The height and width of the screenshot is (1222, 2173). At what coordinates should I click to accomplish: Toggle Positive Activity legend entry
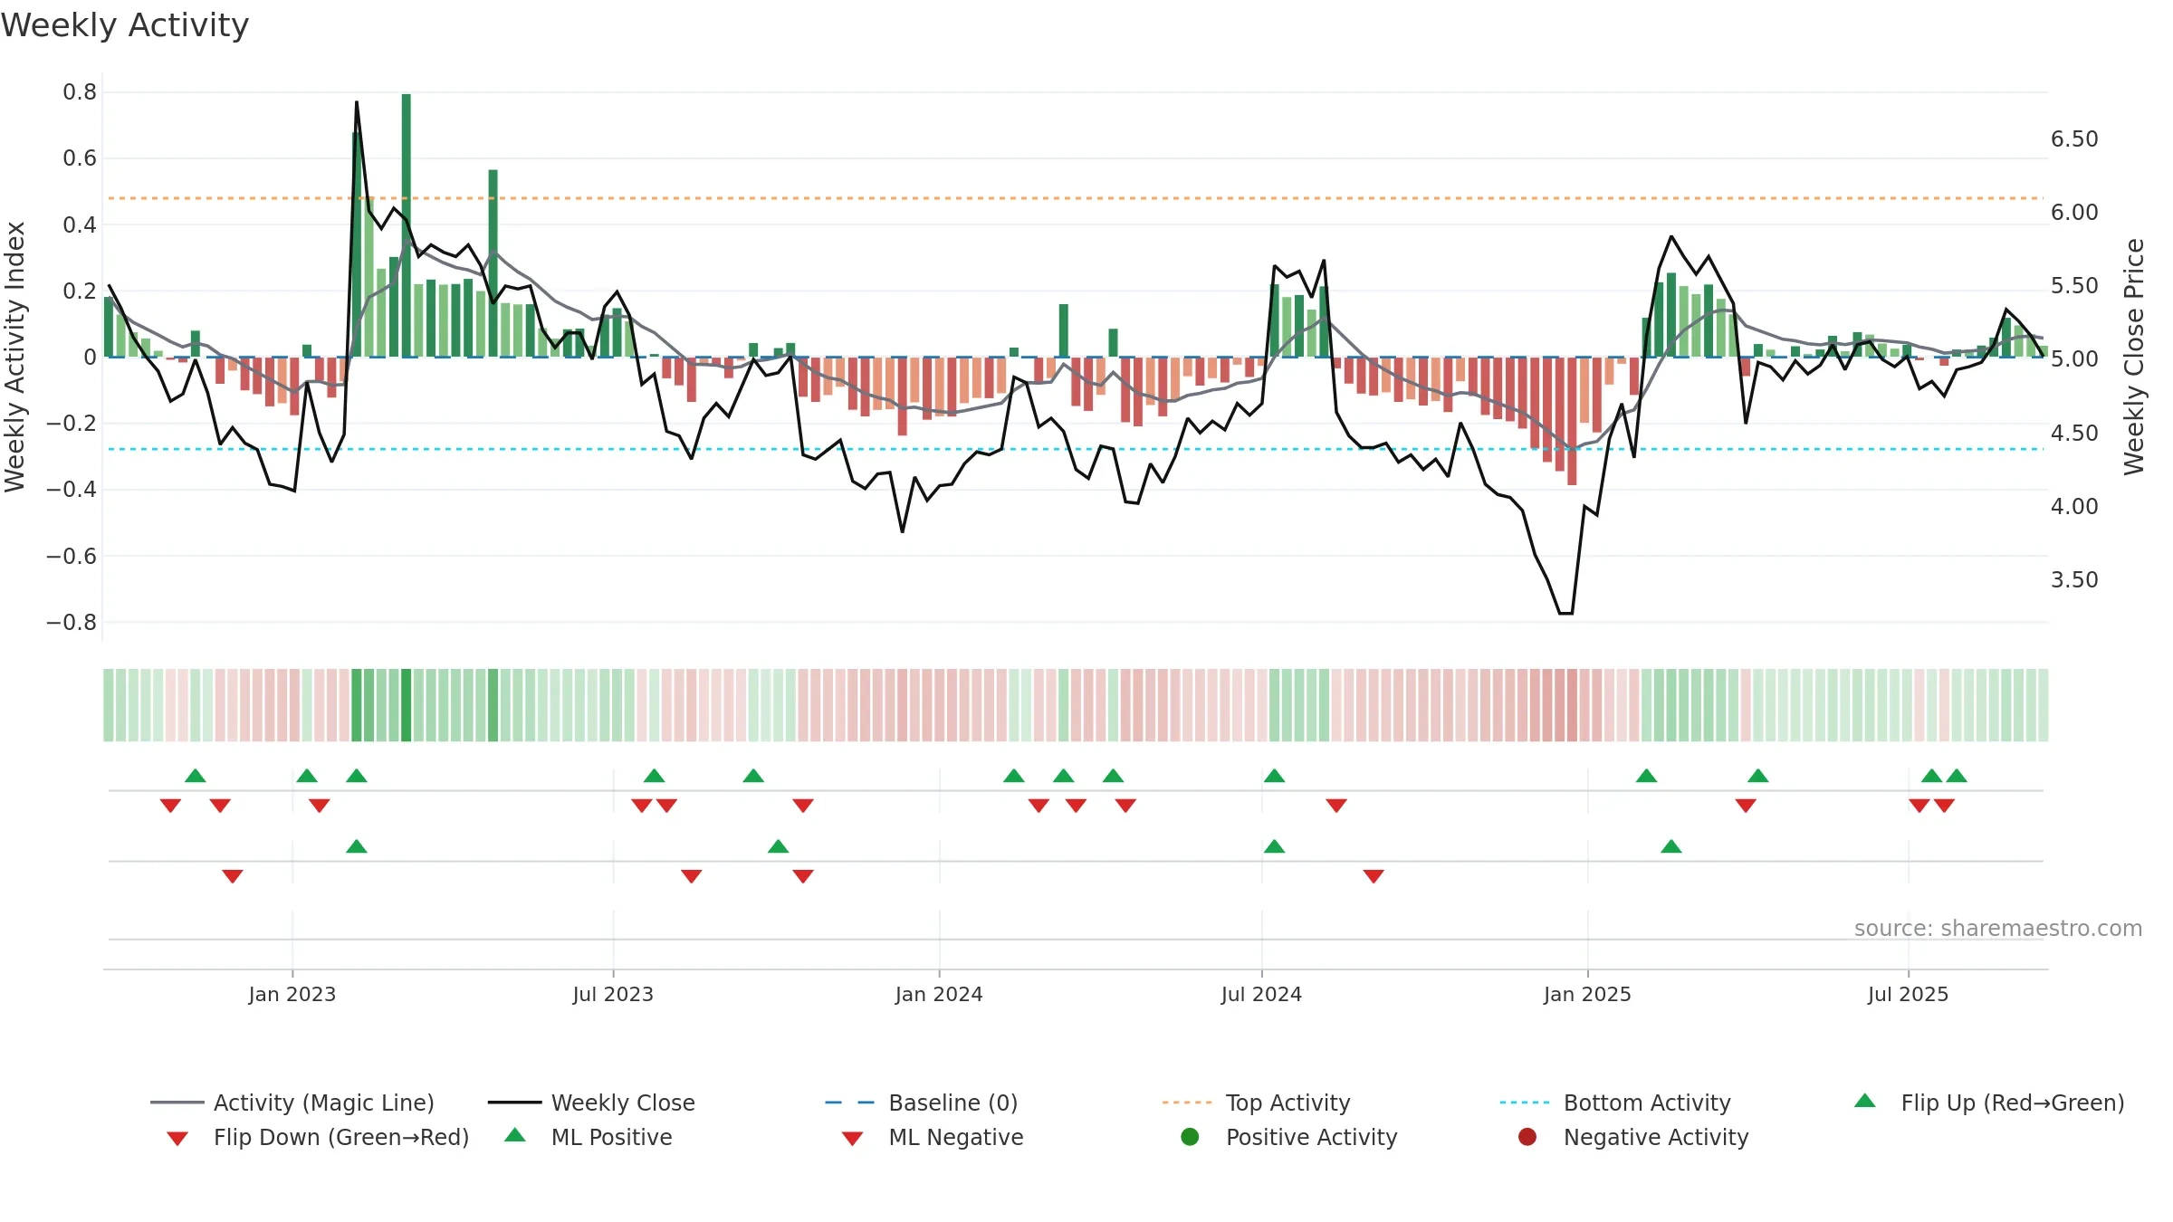tap(1289, 1137)
